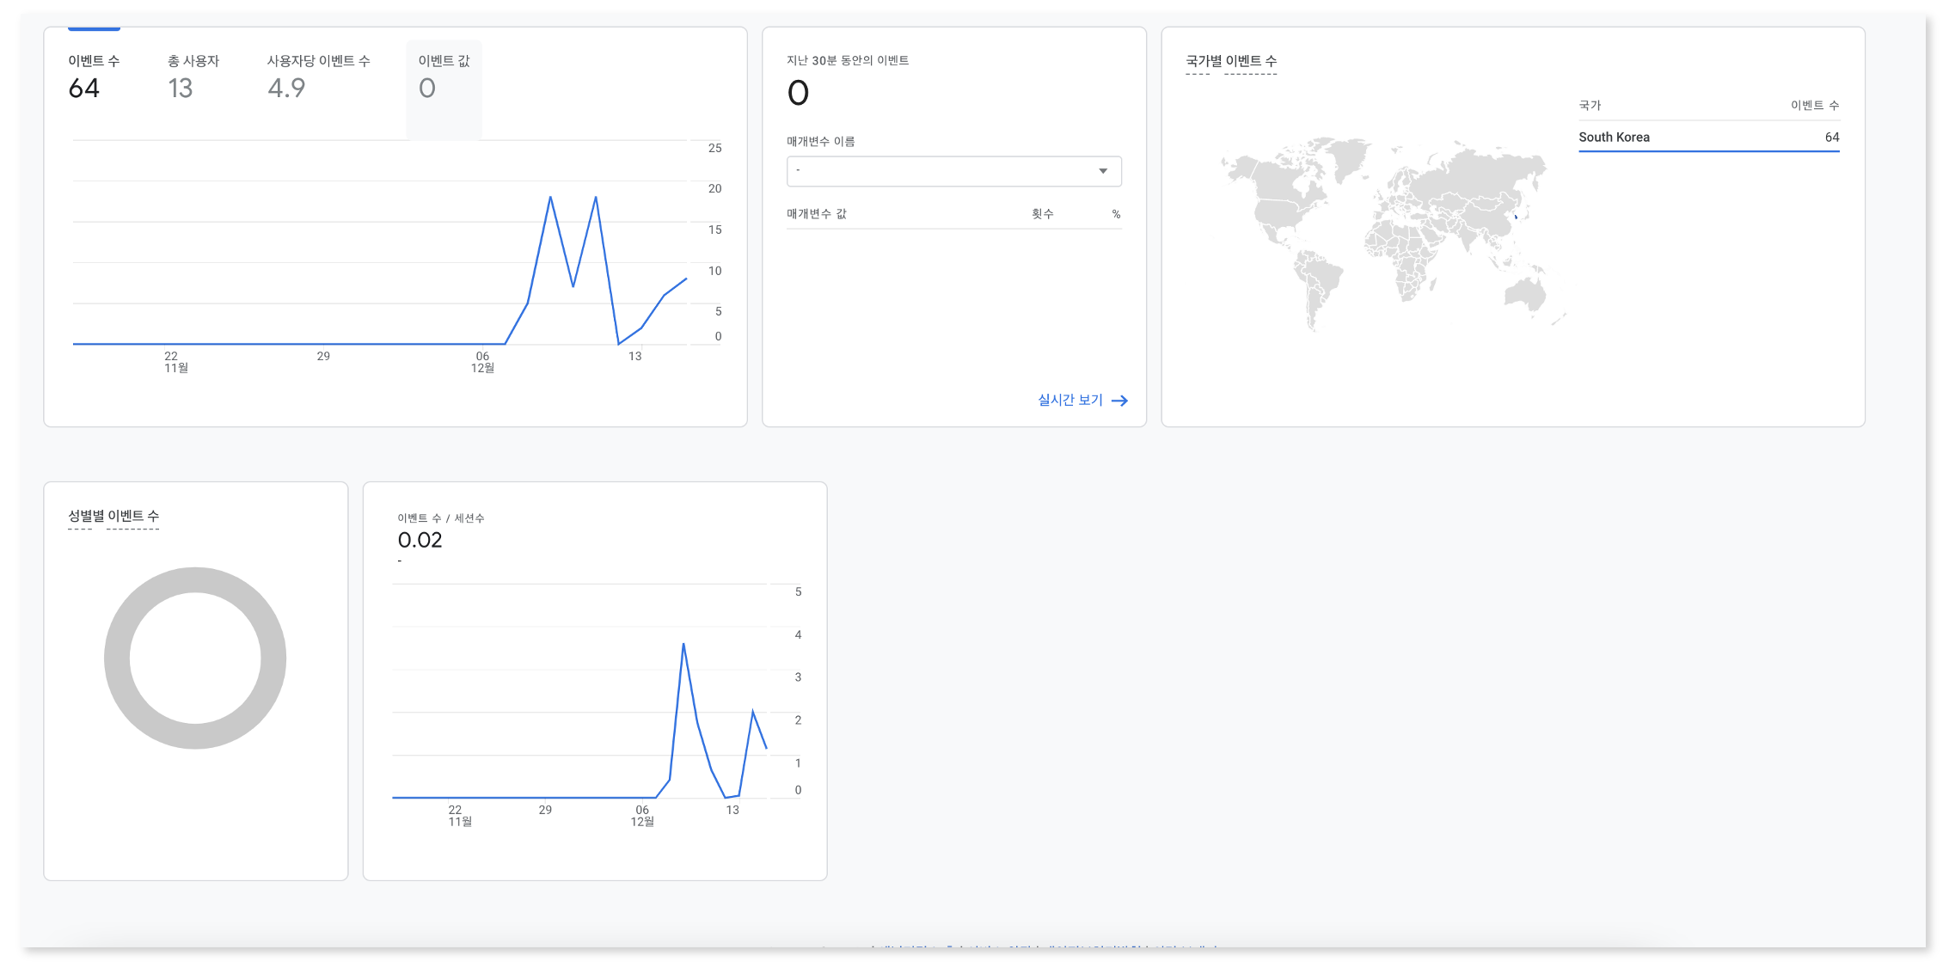This screenshot has width=1955, height=980.
Task: Click the blue bar under South Korea
Action: pyautogui.click(x=1708, y=151)
